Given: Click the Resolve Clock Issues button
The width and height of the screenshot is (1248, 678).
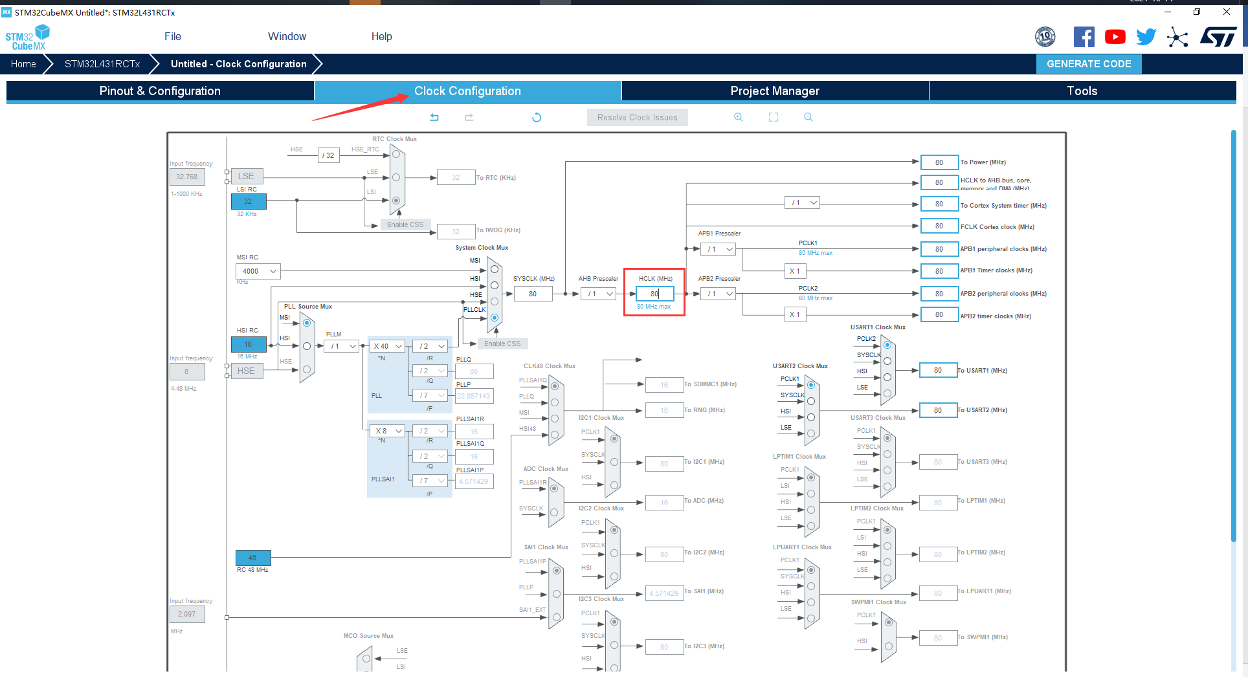Looking at the screenshot, I should pyautogui.click(x=637, y=117).
